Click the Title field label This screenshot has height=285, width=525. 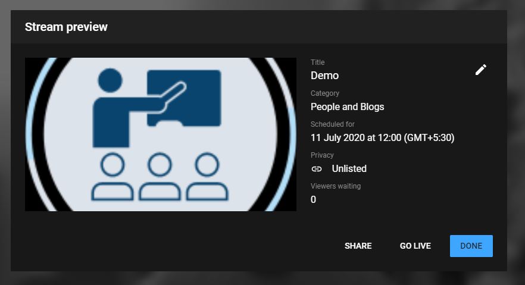point(318,62)
